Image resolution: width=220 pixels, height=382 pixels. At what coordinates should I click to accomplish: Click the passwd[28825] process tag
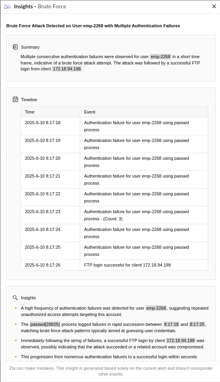pos(45,324)
